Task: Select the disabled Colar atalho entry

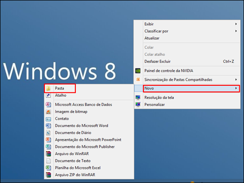Action: 187,54
